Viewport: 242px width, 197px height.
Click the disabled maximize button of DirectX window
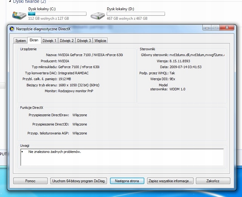click(215, 28)
